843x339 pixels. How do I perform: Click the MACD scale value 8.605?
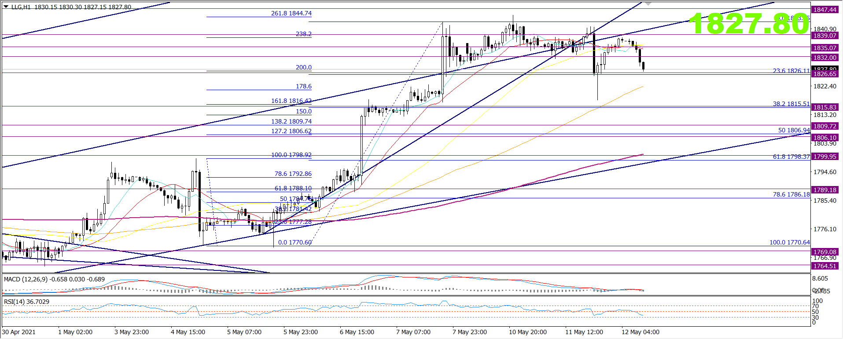point(820,279)
